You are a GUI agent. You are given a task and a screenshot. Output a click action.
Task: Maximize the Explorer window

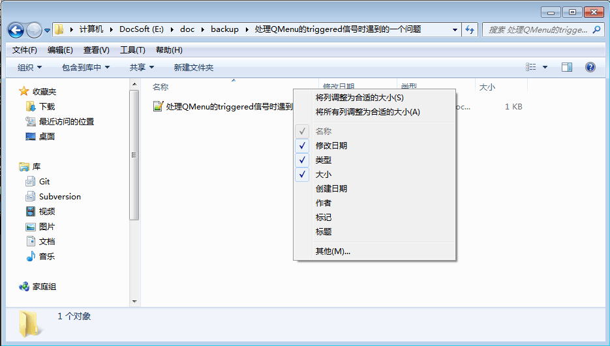[x=572, y=12]
